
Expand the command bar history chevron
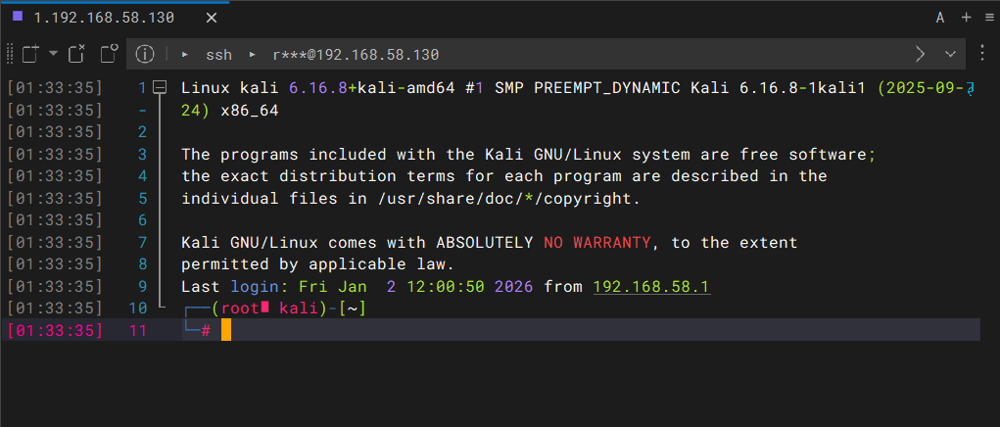pyautogui.click(x=950, y=54)
